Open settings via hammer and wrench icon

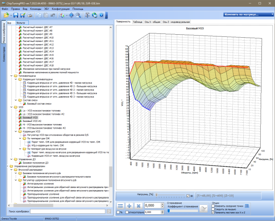click(87, 15)
